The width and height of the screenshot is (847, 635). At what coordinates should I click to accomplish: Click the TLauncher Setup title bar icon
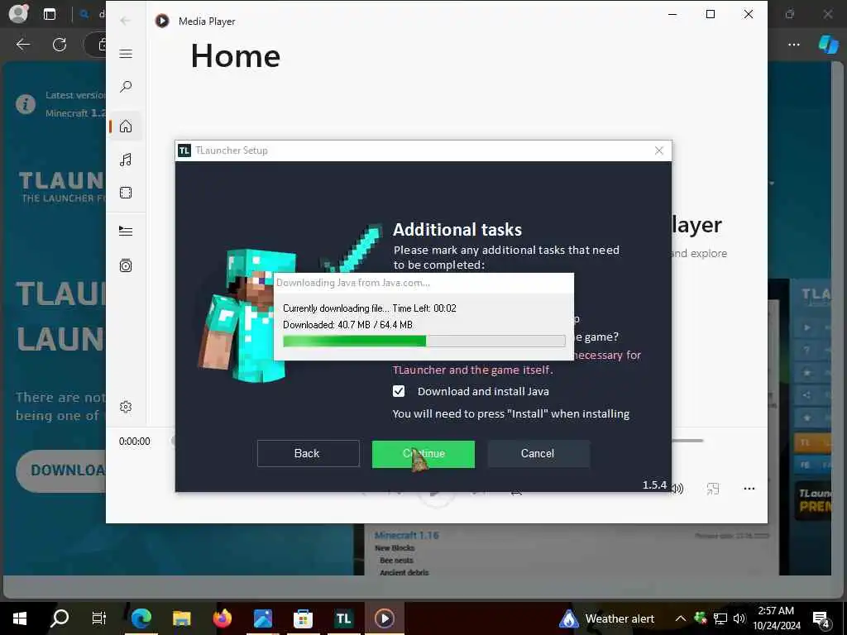184,150
